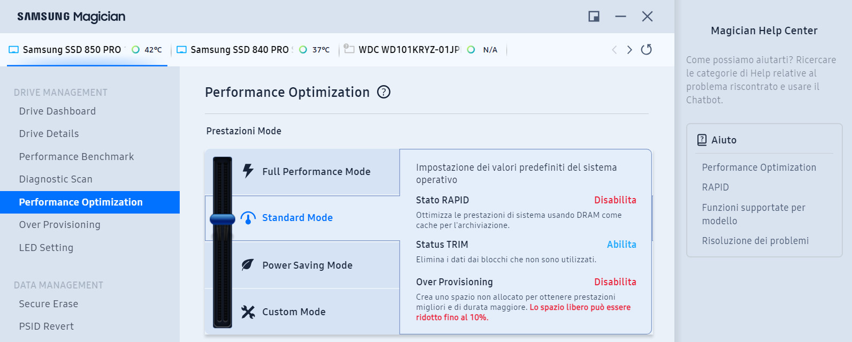The width and height of the screenshot is (852, 342).
Task: Click the WDC drive health status circle
Action: click(x=471, y=50)
